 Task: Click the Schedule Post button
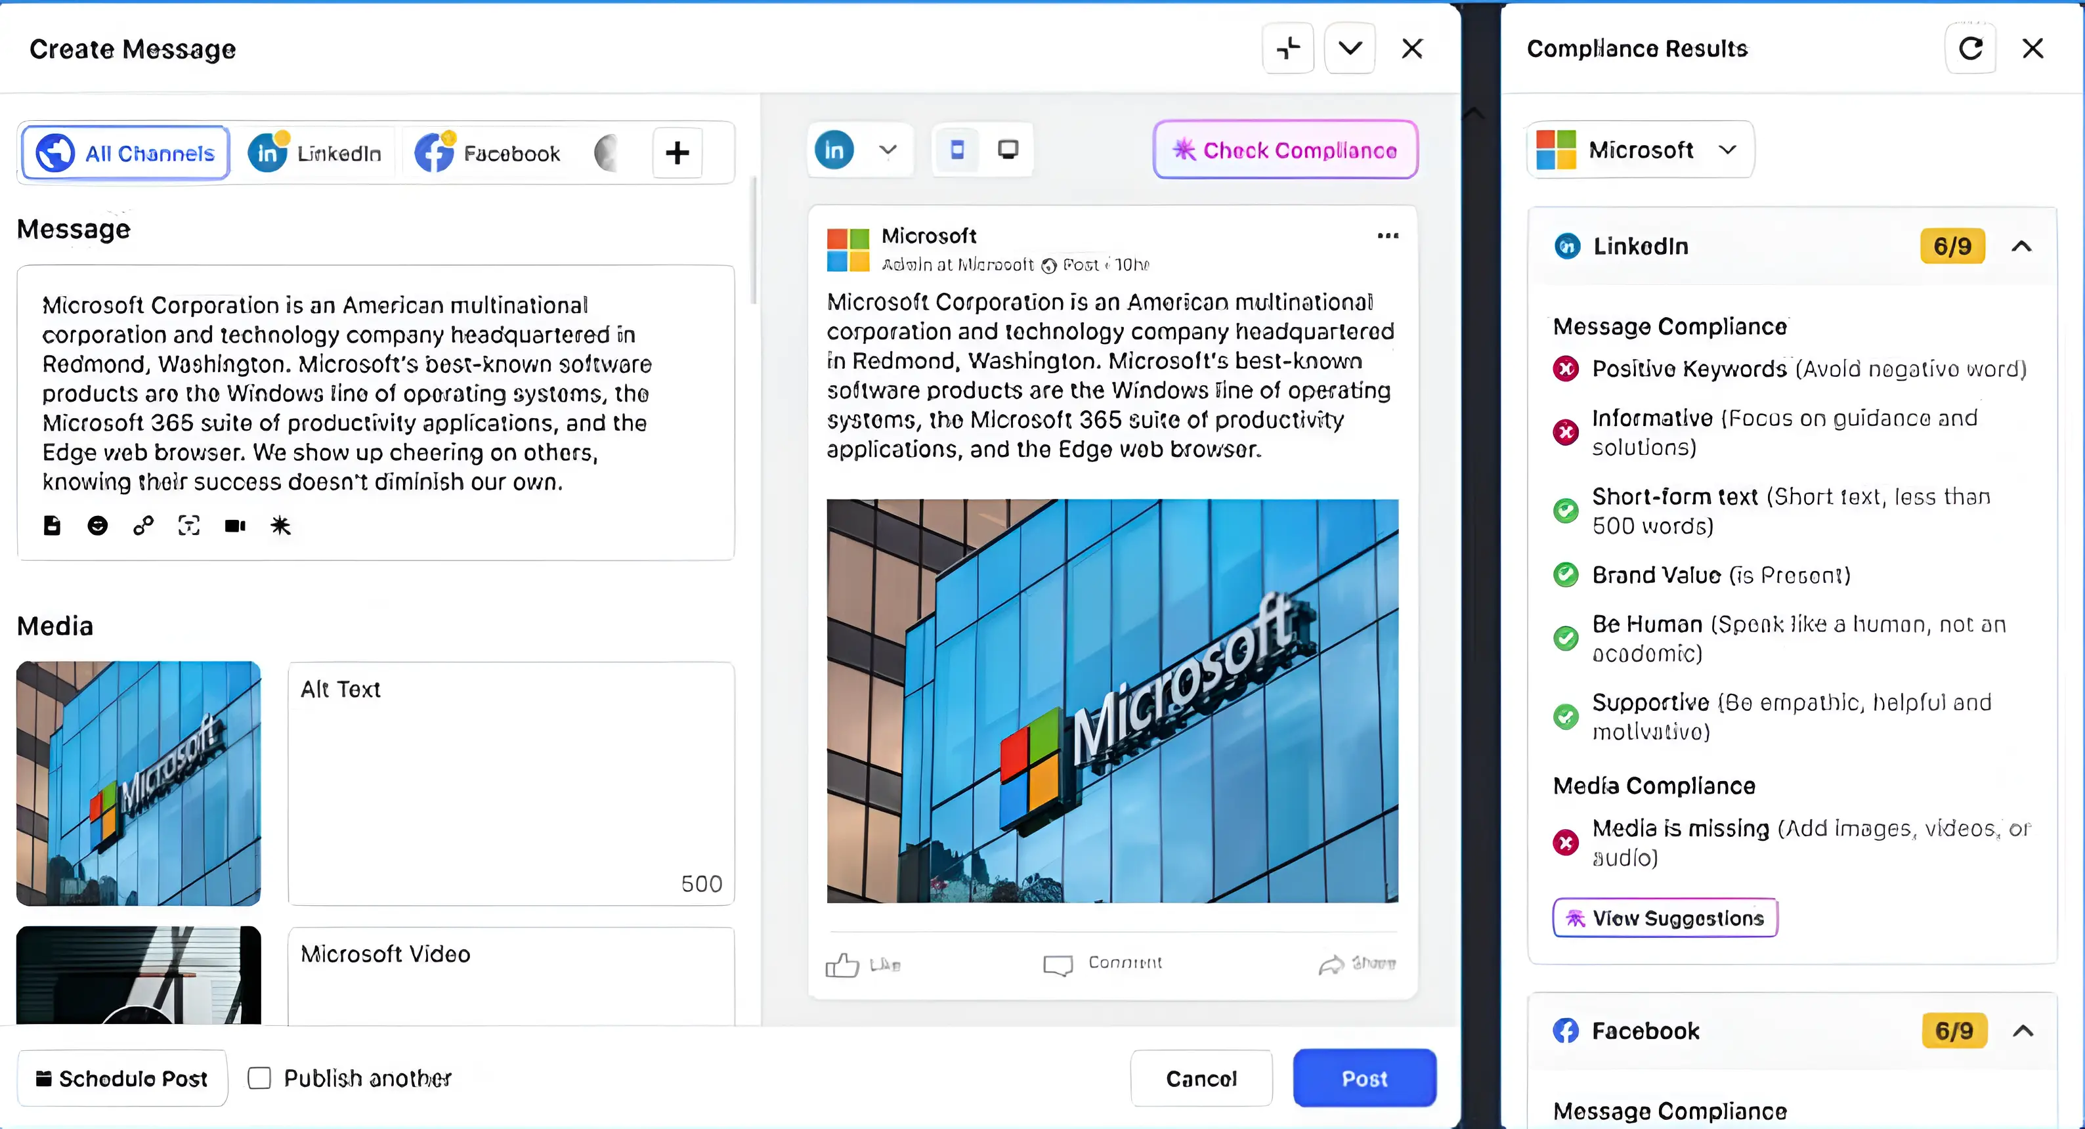click(122, 1079)
